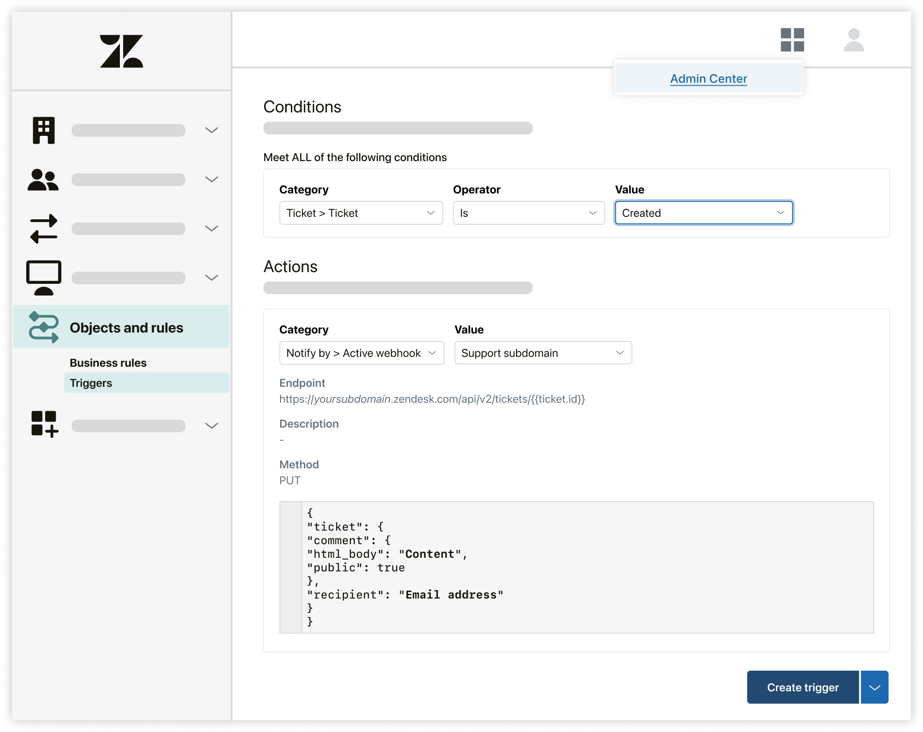Screen dimensions: 923x732
Task: Select the Objects and rules icon
Action: [44, 327]
